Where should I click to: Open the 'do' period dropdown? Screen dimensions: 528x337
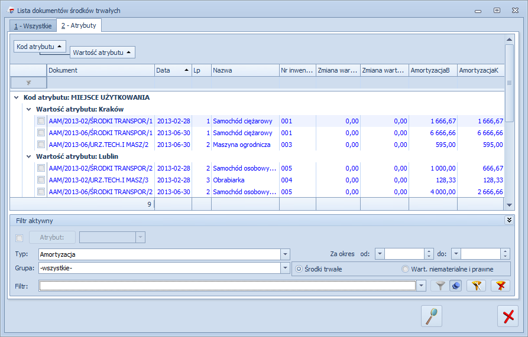[456, 254]
